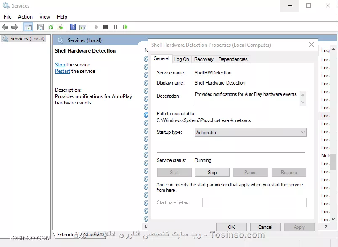Screen dimensions: 338x247
Task: Click the Restart the service link
Action: 63,71
